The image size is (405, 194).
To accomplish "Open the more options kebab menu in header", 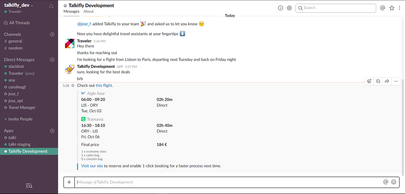I will pos(400,8).
